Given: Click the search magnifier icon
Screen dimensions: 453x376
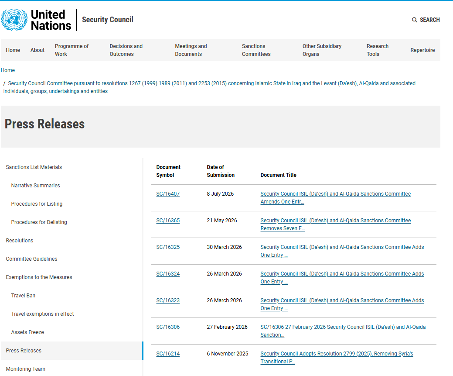Looking at the screenshot, I should point(414,20).
